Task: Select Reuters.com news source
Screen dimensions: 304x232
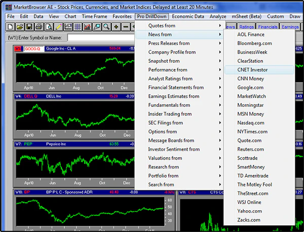Action: click(x=259, y=149)
